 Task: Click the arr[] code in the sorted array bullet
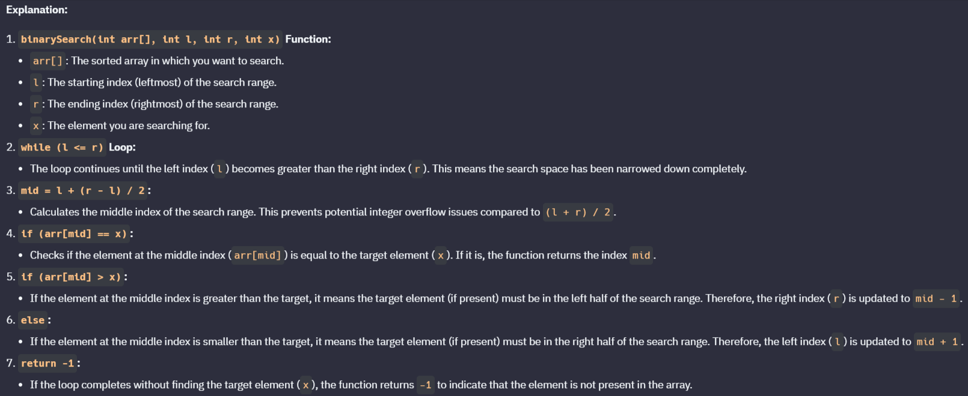click(x=47, y=61)
